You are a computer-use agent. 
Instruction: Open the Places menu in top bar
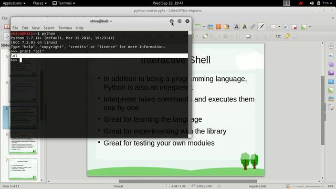tap(40, 3)
